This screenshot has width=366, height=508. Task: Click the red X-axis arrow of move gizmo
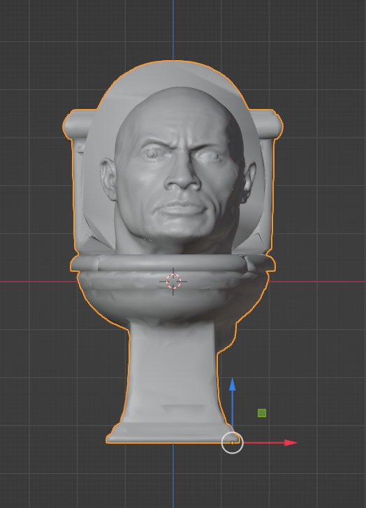[x=290, y=442]
